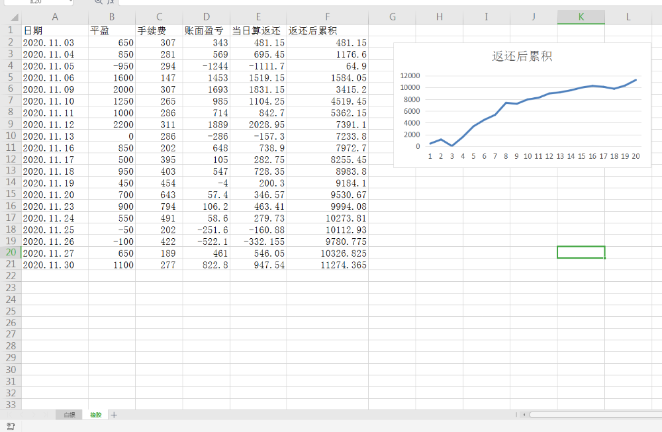662x432 pixels.
Task: Select cell with value -950
Action: click(112, 66)
